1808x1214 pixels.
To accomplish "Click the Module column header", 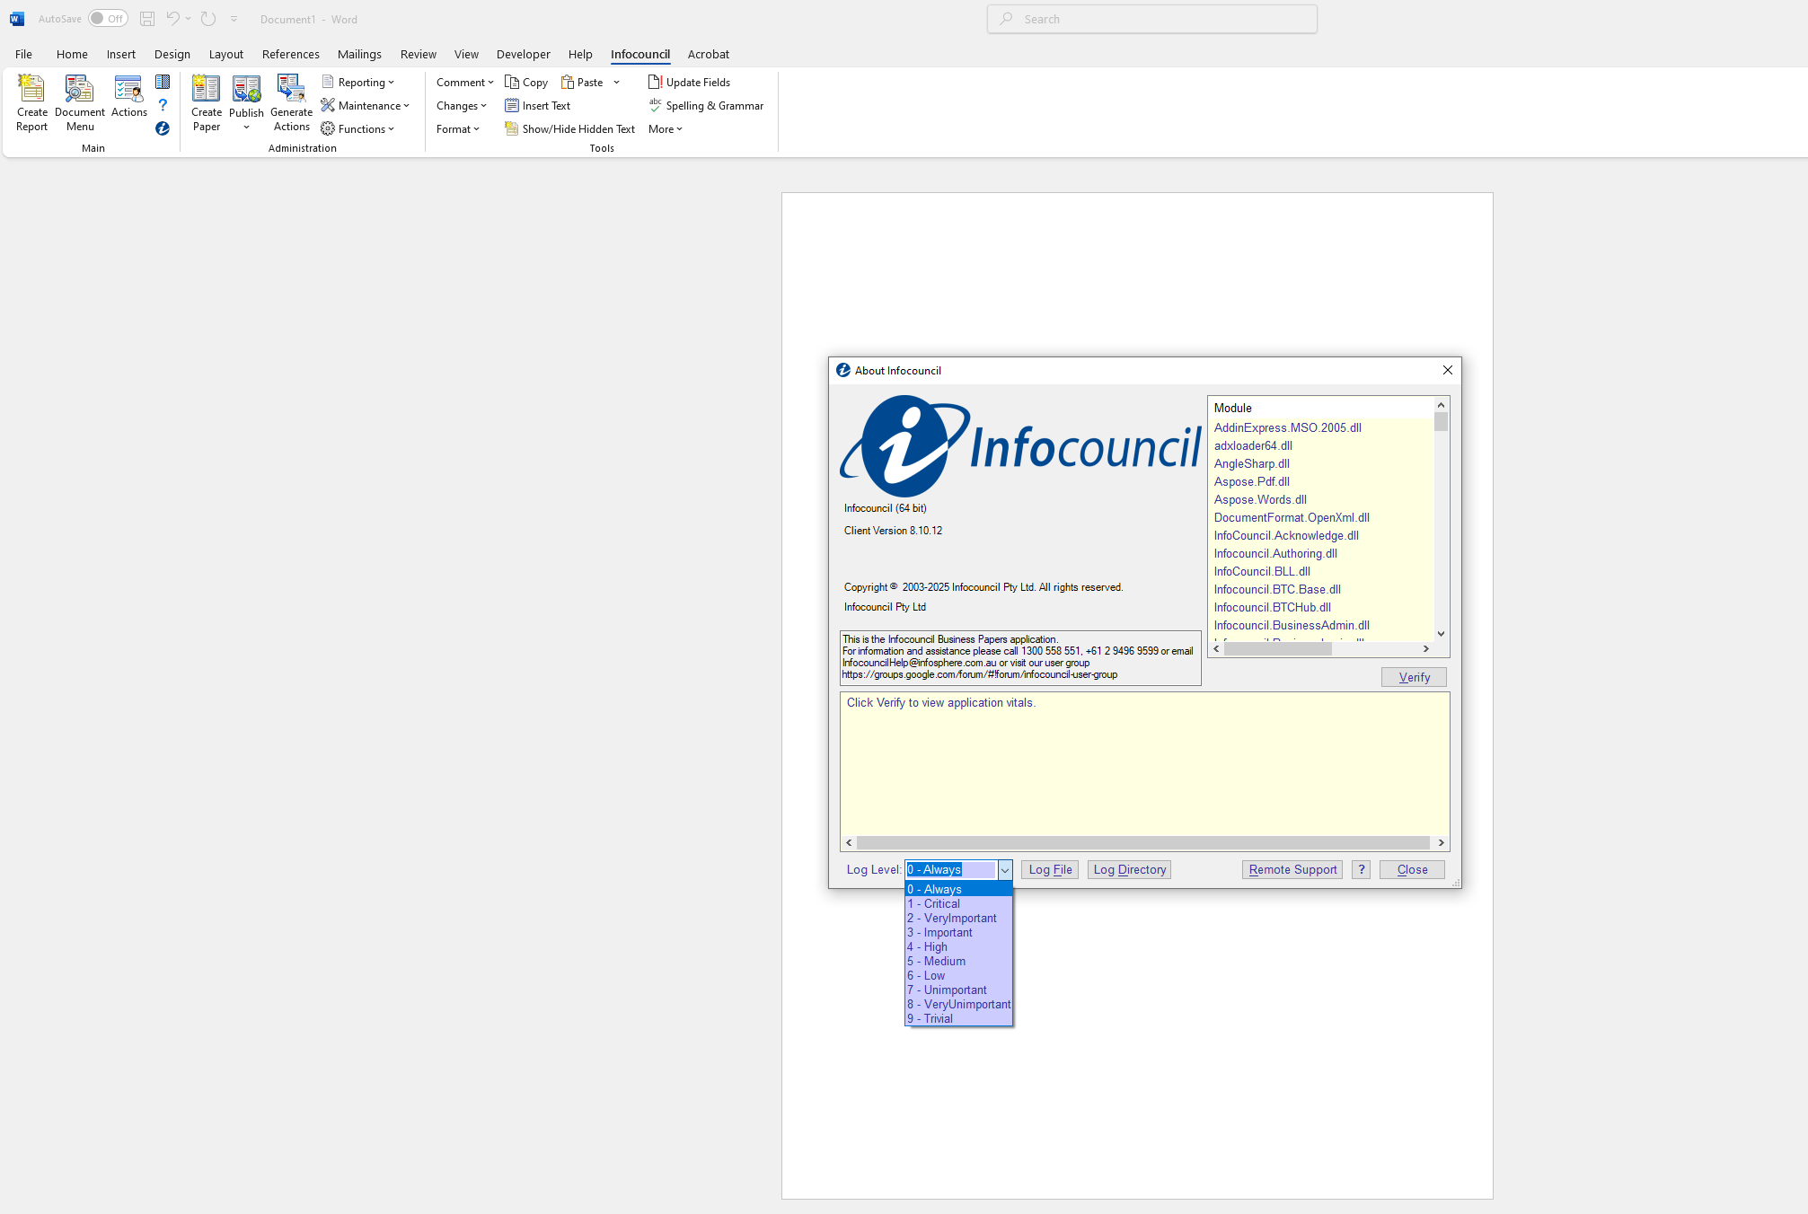I will tap(1321, 408).
